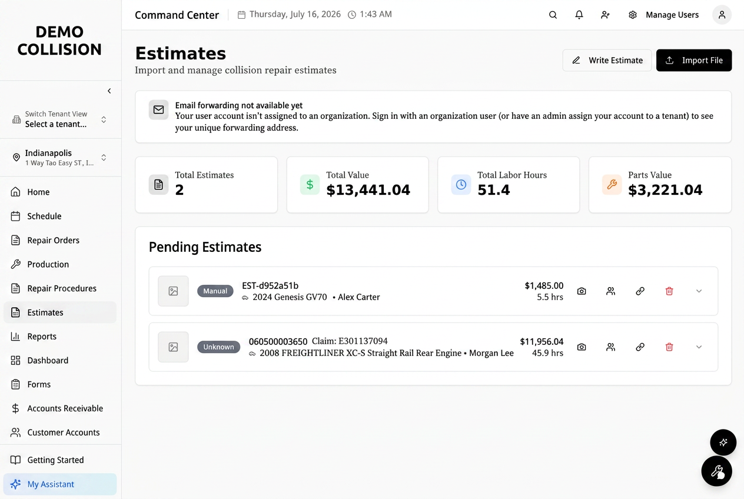This screenshot has height=499, width=744.
Task: Select Estimates in sidebar
Action: pos(60,312)
